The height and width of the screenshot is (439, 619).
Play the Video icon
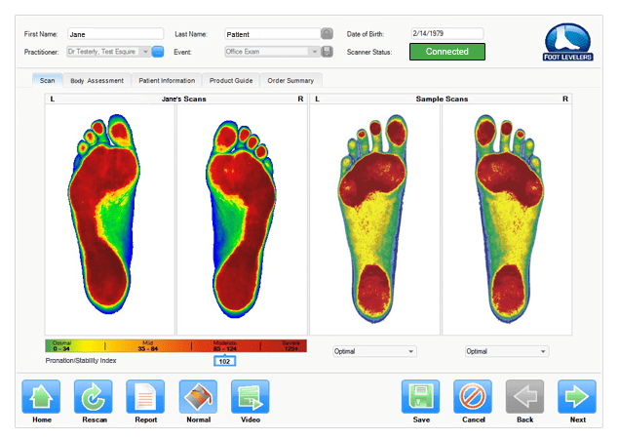click(x=250, y=398)
